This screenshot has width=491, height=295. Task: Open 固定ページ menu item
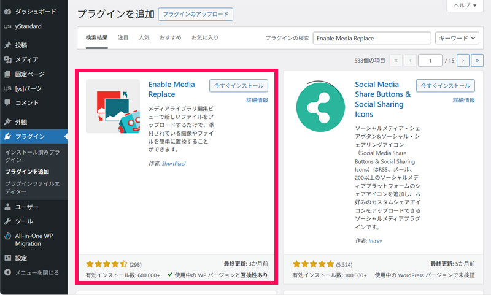29,74
